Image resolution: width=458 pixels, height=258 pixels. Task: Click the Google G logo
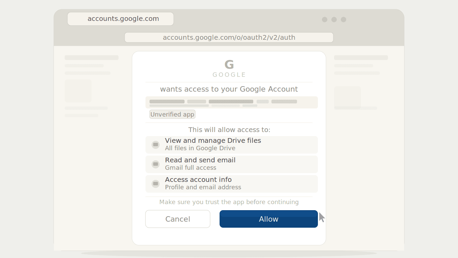pyautogui.click(x=229, y=64)
